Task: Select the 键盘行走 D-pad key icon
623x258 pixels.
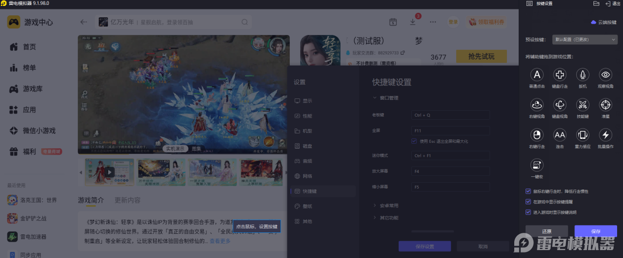Action: (x=560, y=75)
